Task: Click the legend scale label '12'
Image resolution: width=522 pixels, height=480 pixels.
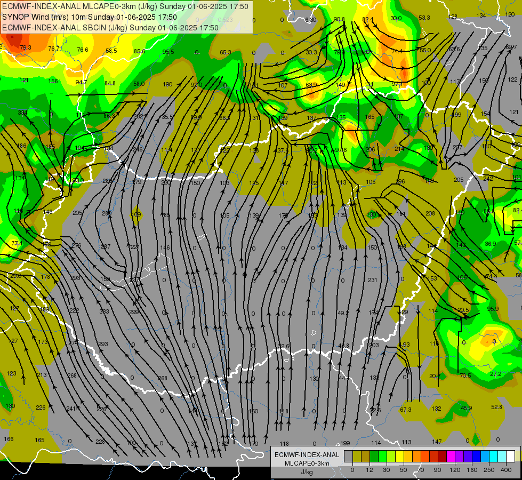Action: pos(370,470)
